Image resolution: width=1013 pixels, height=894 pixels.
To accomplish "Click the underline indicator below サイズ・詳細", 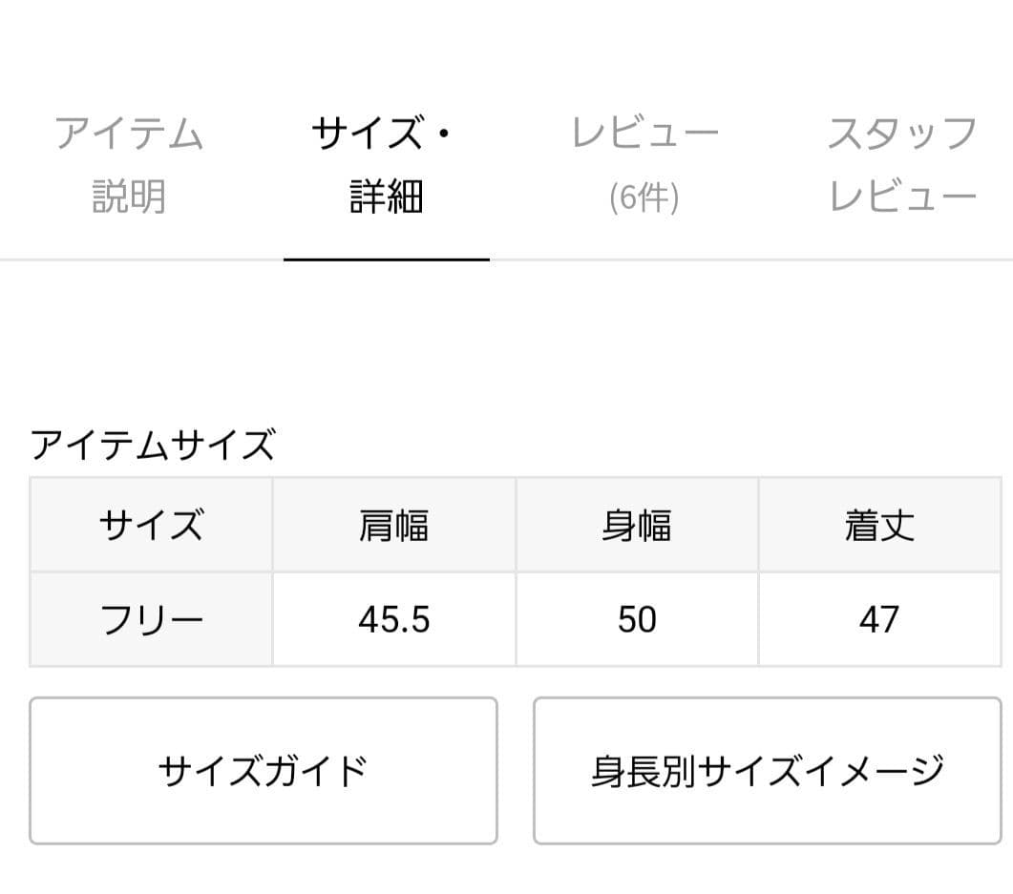I will pyautogui.click(x=387, y=258).
